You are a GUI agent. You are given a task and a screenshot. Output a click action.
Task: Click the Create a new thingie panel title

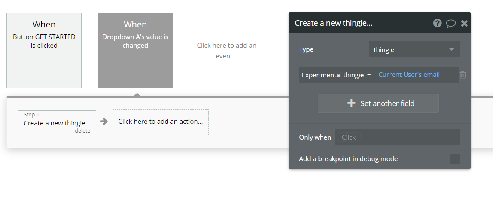tap(333, 23)
